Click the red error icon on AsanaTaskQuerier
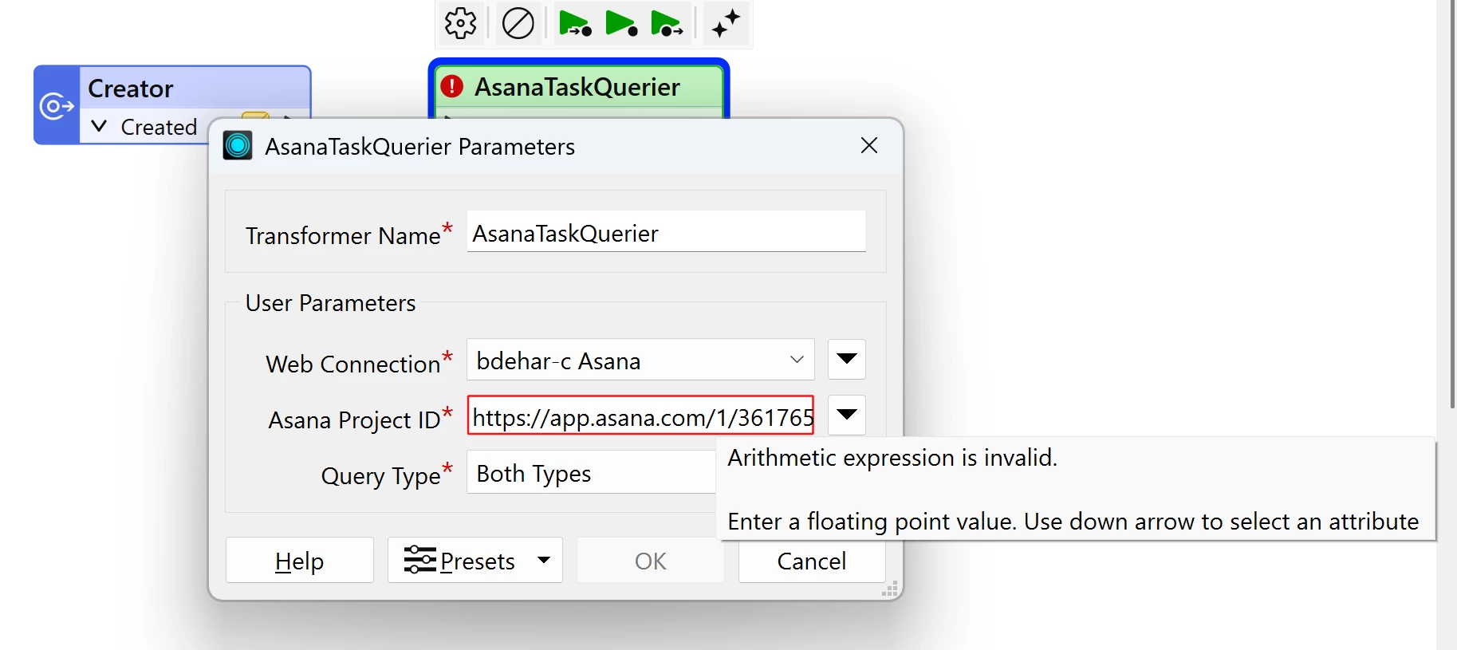 452,86
